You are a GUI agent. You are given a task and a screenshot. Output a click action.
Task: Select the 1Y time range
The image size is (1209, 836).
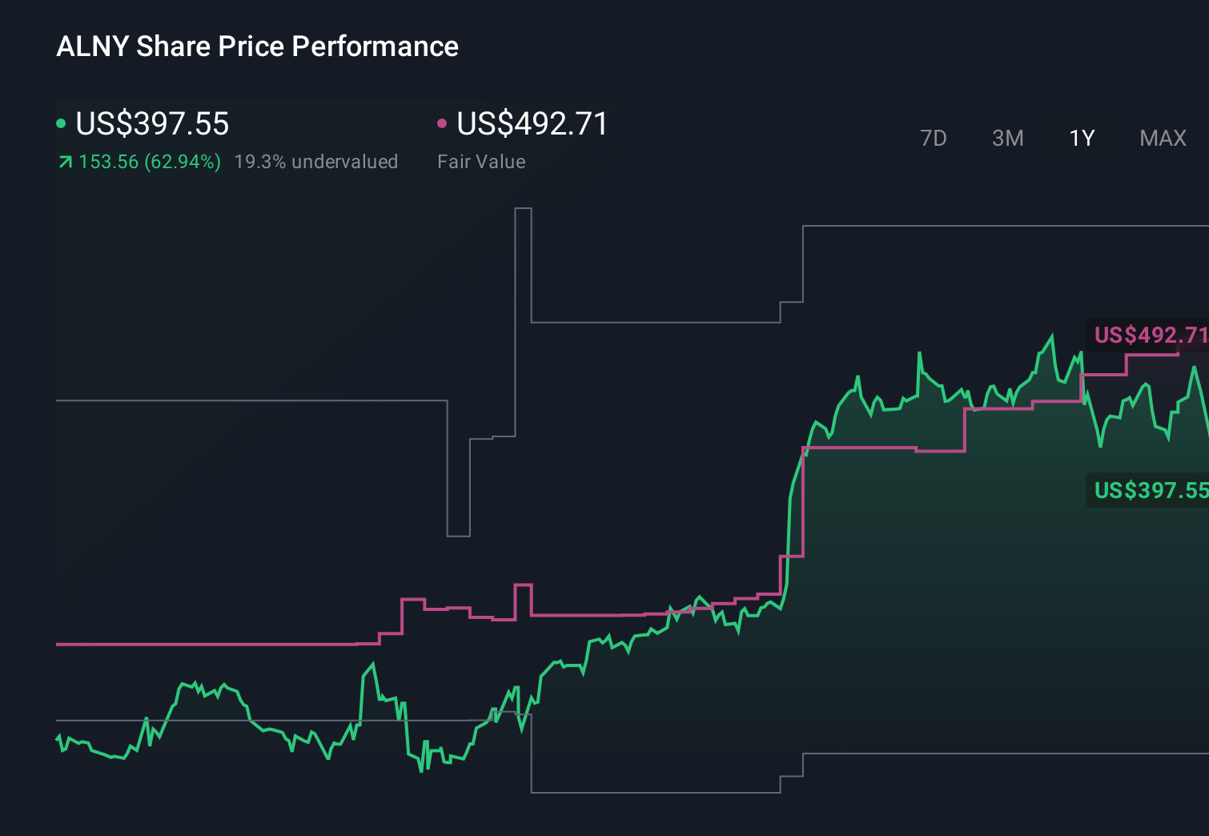coord(1081,138)
